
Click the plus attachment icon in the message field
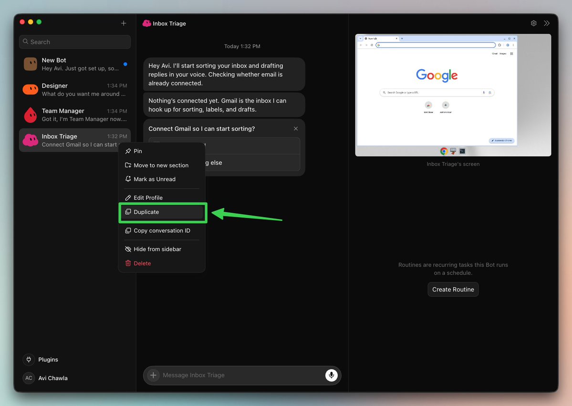(153, 375)
